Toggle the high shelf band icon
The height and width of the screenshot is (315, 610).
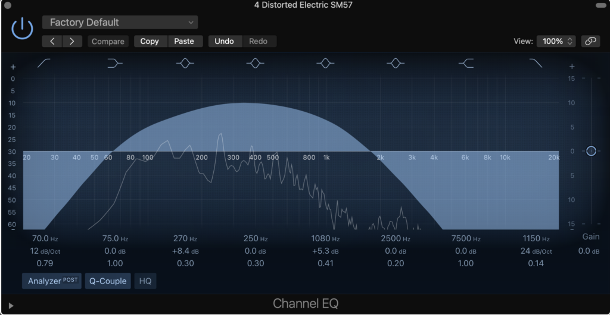tap(466, 63)
